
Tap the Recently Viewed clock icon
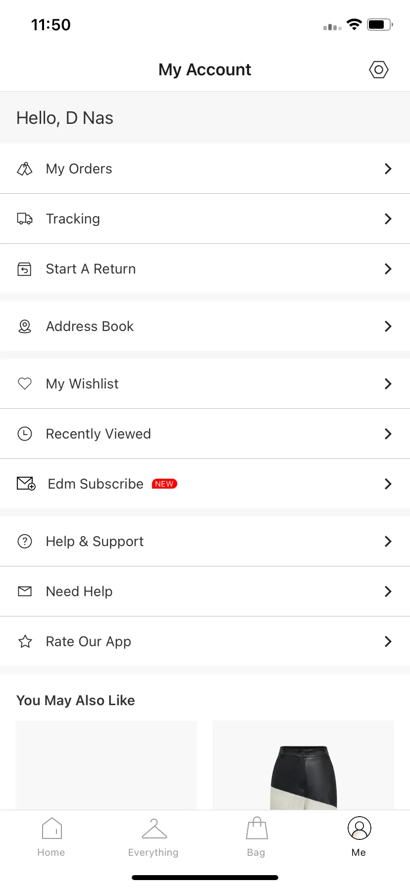coord(25,434)
